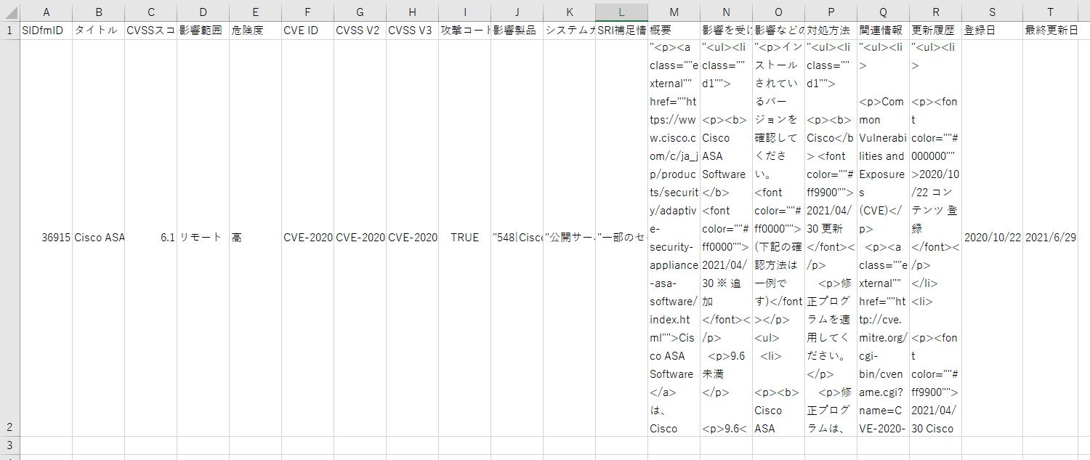Select column A header
This screenshot has width=1090, height=460.
pyautogui.click(x=47, y=12)
